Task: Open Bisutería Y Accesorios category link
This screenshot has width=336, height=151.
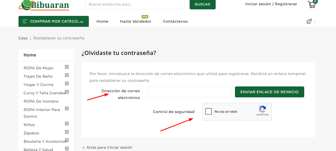Action: (45, 141)
